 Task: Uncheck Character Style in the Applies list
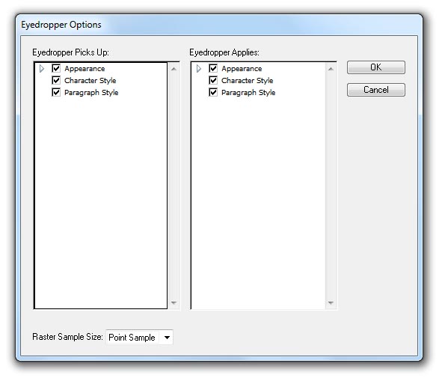pos(213,80)
